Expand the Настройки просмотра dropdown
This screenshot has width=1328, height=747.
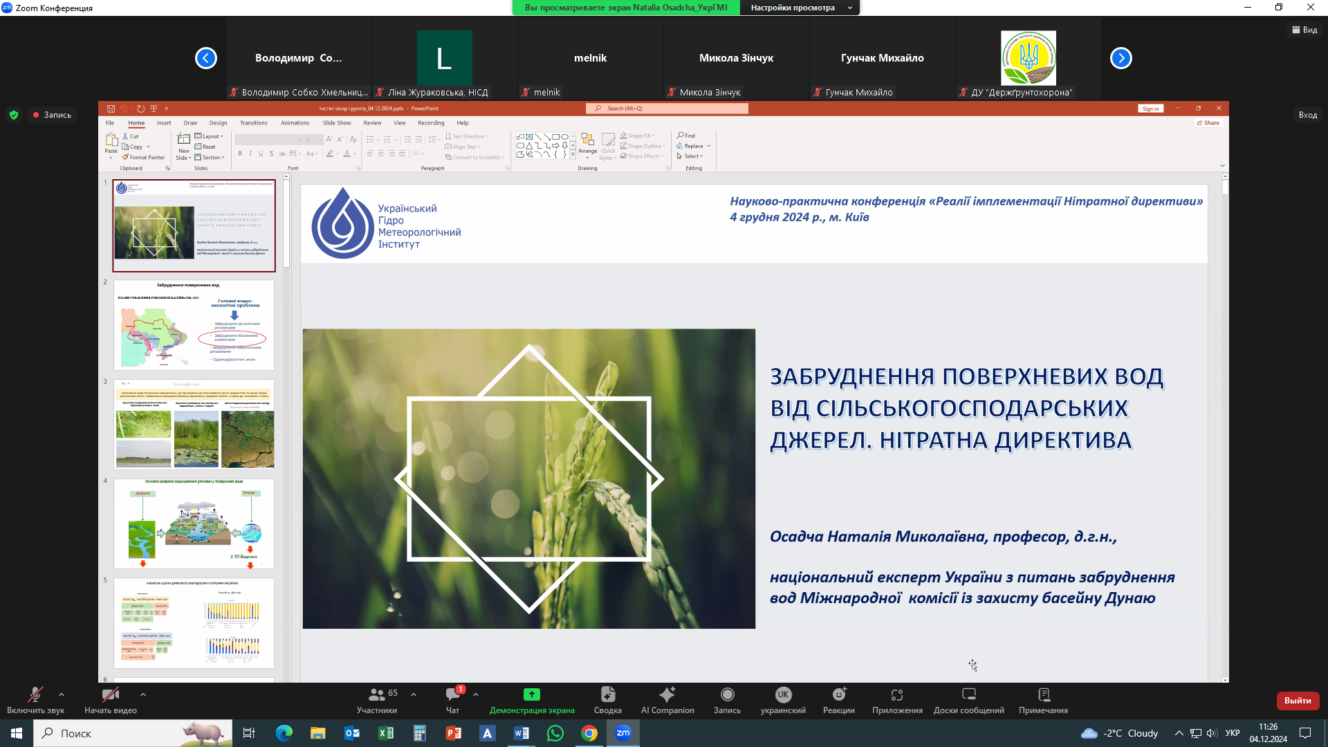(x=800, y=8)
